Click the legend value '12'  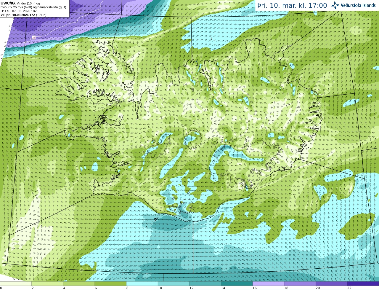(191, 288)
